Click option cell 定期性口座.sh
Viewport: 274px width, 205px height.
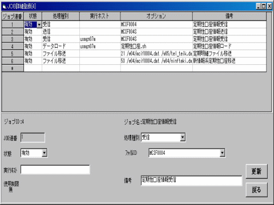156,46
